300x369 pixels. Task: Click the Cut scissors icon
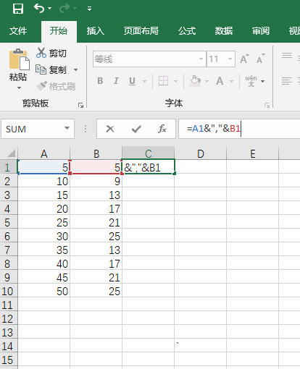41,53
